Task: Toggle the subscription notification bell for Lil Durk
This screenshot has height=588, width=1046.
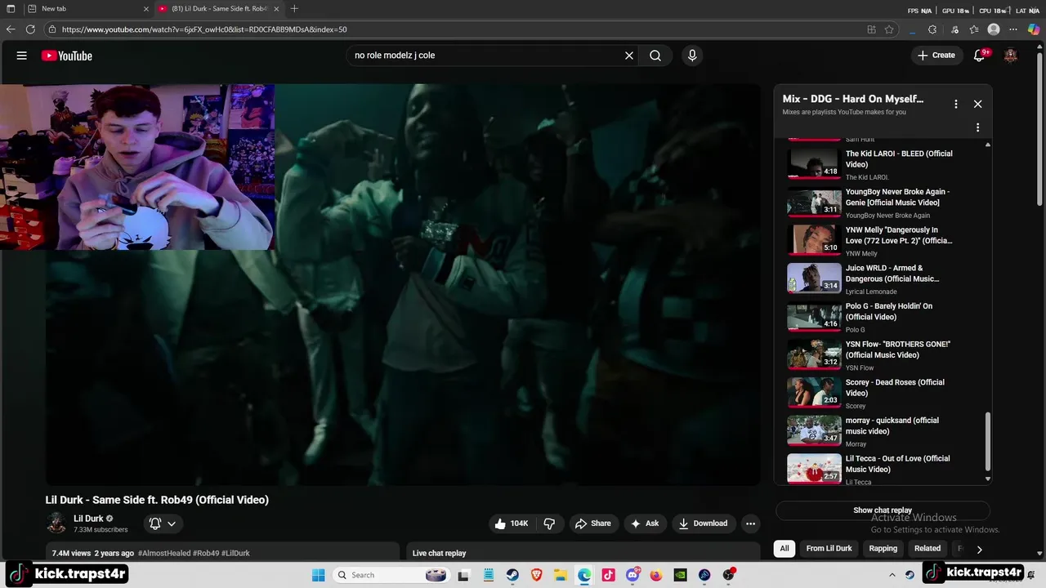Action: [155, 523]
